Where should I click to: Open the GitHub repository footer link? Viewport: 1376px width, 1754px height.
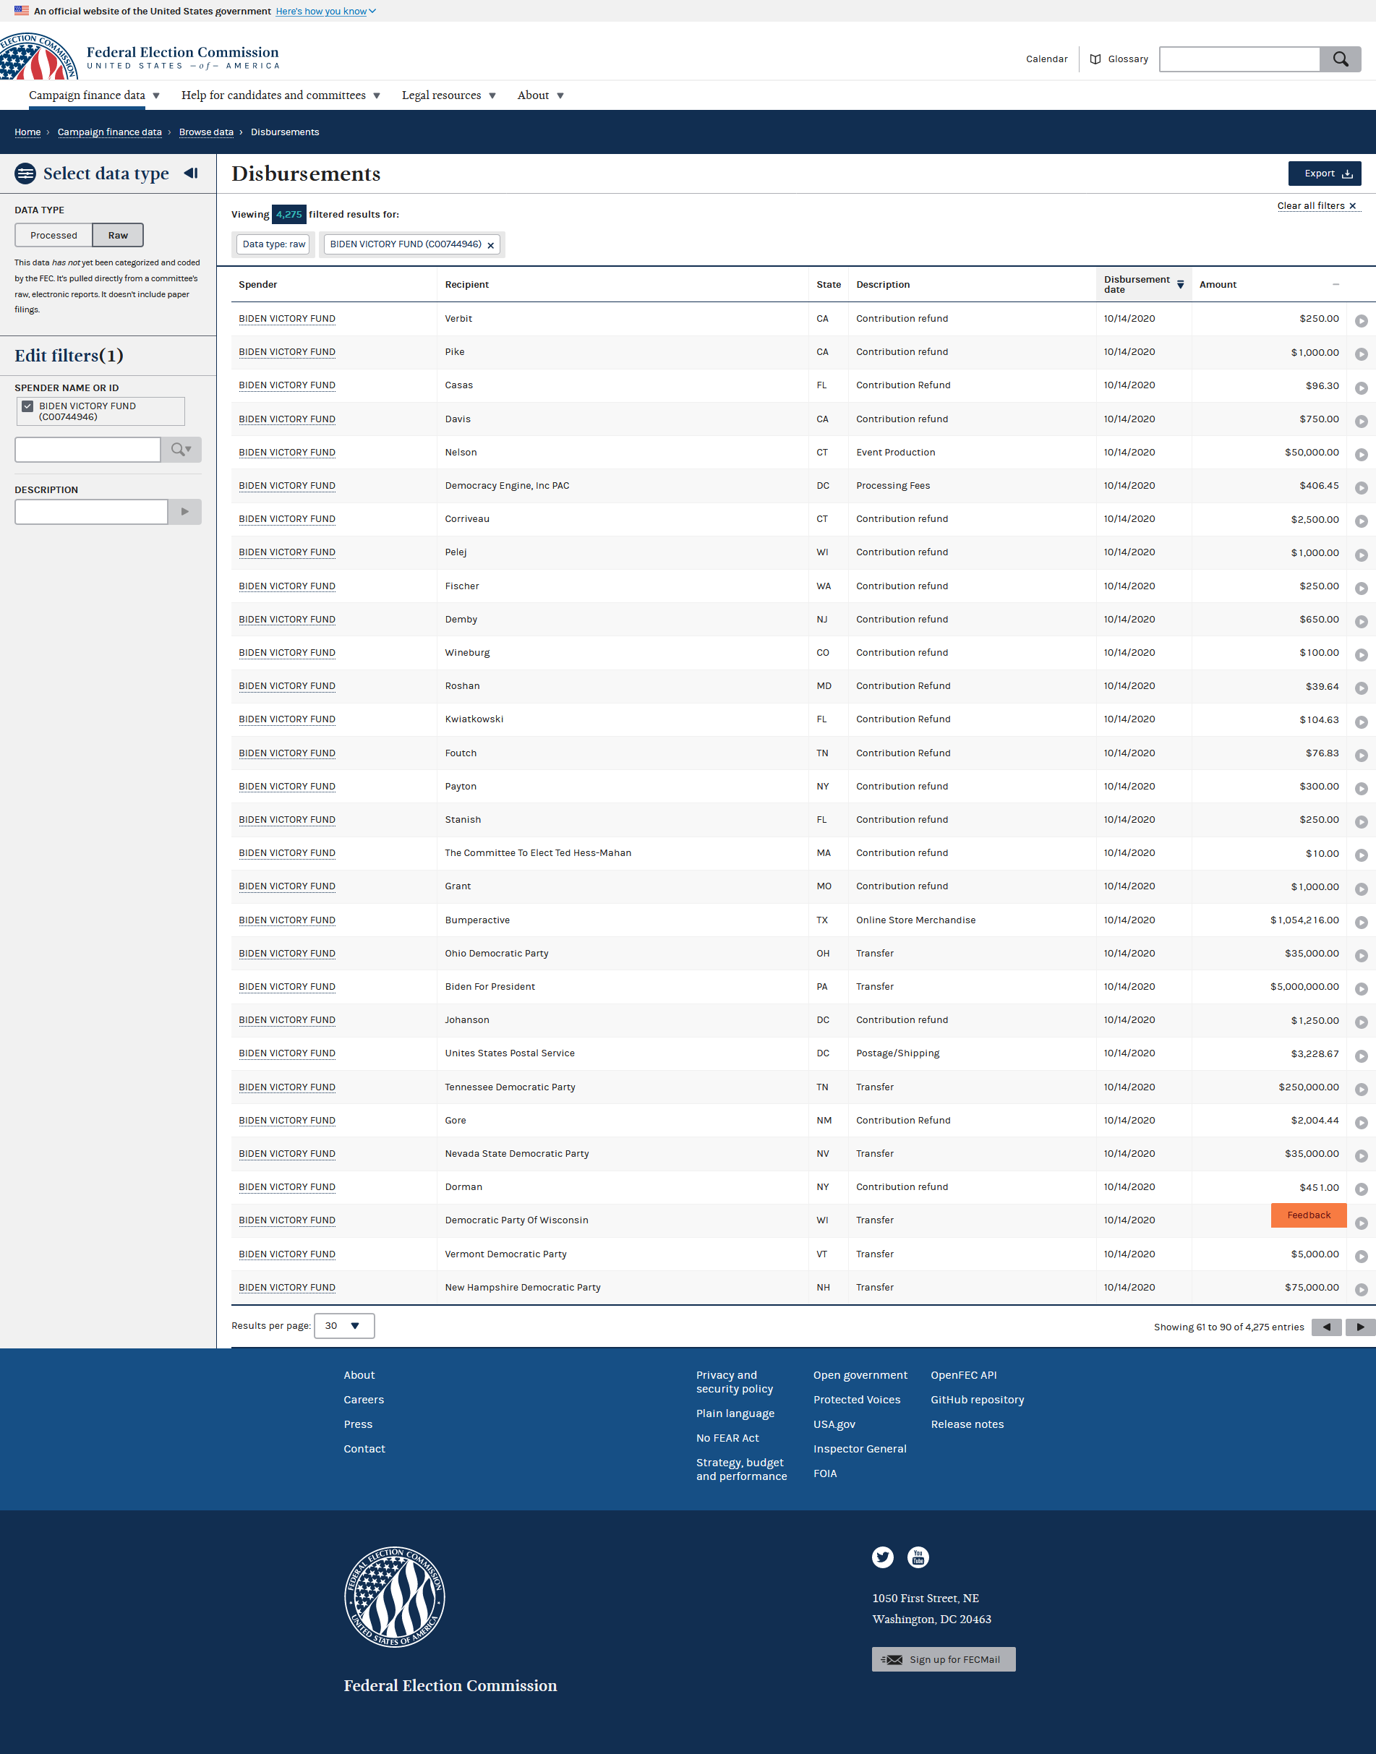tap(977, 1400)
